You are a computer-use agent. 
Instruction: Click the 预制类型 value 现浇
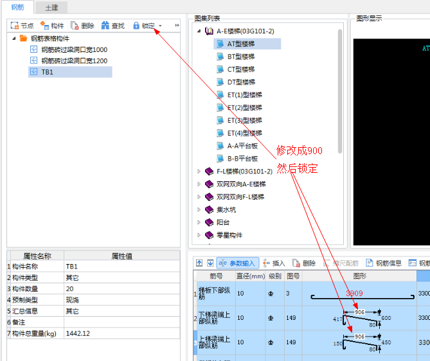tap(122, 300)
